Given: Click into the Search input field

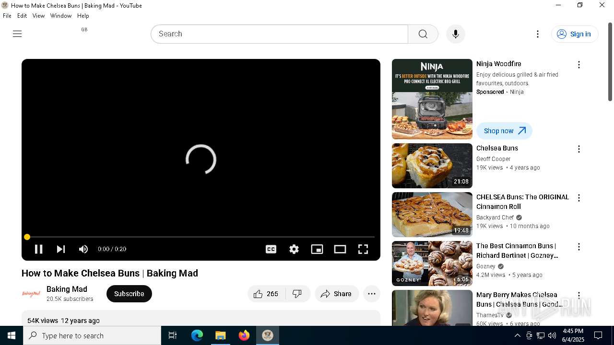Looking at the screenshot, I should (x=279, y=34).
